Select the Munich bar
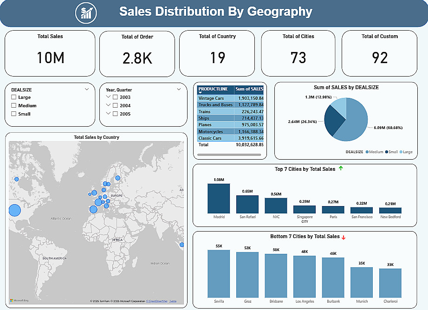Viewport: 428px width, 310px height. 362,283
